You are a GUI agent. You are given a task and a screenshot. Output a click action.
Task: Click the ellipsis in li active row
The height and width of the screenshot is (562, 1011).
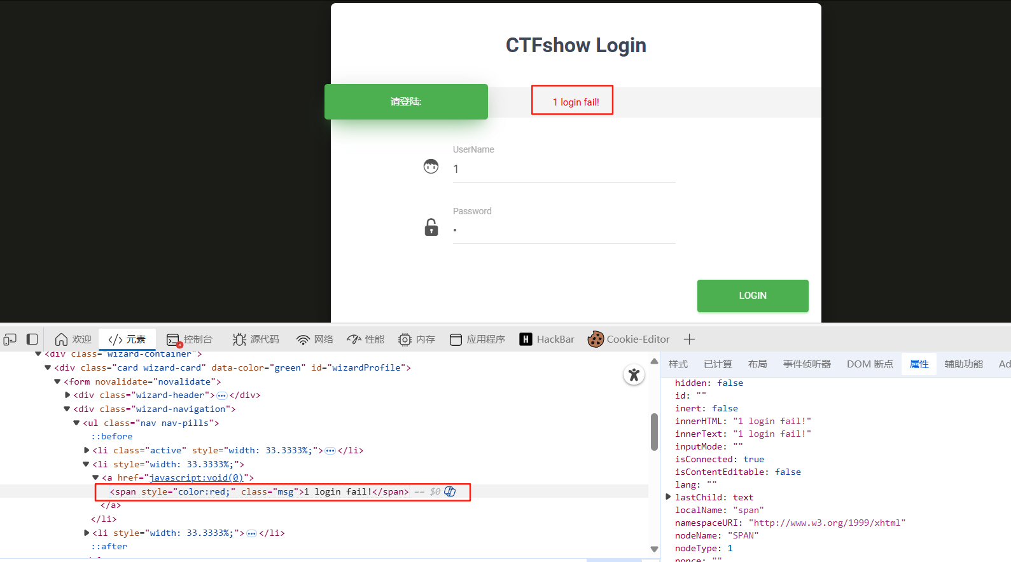330,451
